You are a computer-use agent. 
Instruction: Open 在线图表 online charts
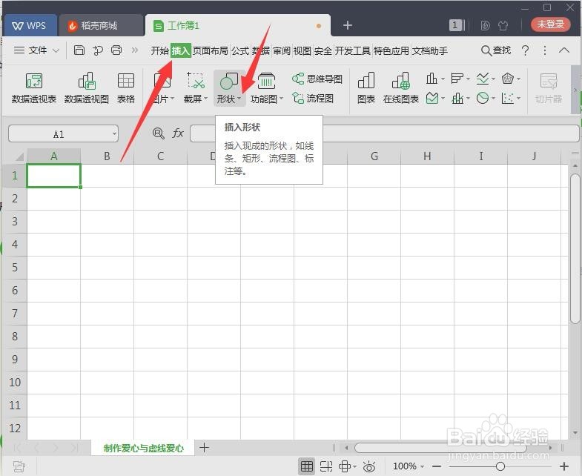401,87
